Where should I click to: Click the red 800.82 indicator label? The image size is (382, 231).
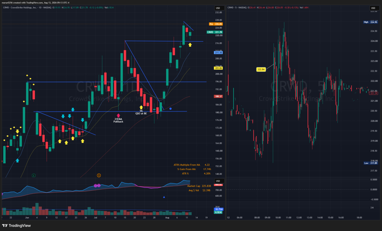pyautogui.click(x=219, y=184)
